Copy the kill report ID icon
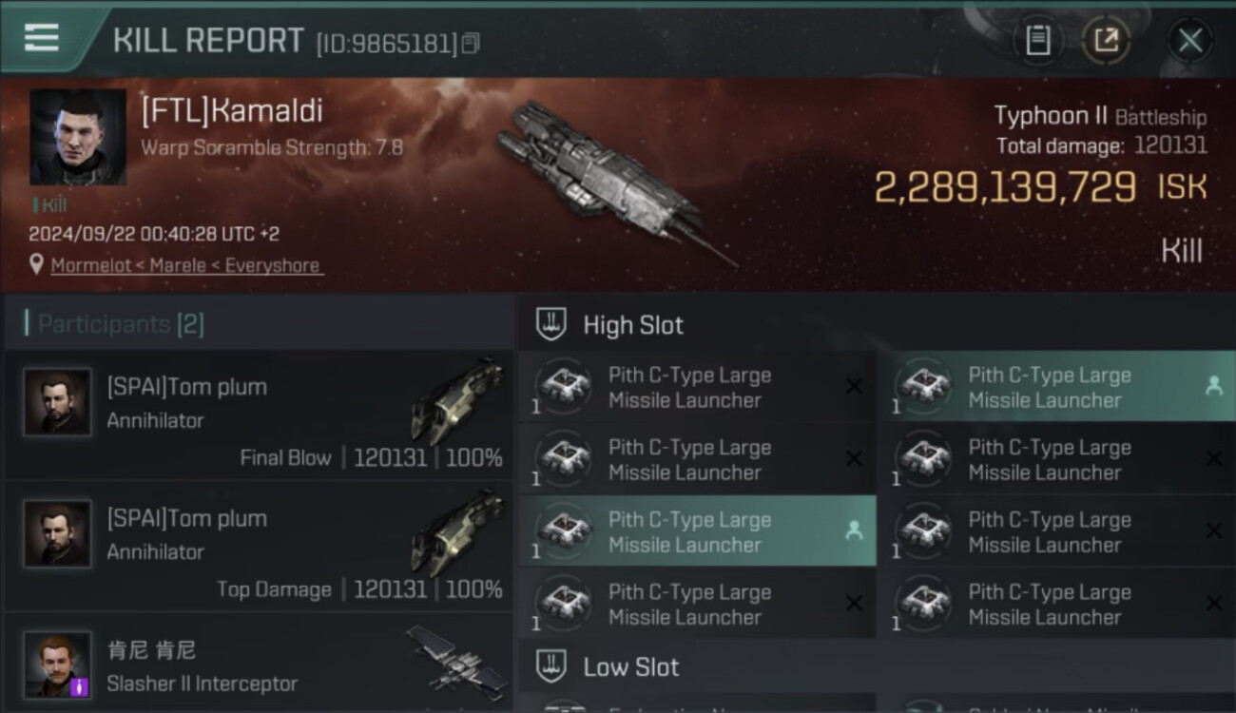This screenshot has height=713, width=1236. click(x=471, y=43)
